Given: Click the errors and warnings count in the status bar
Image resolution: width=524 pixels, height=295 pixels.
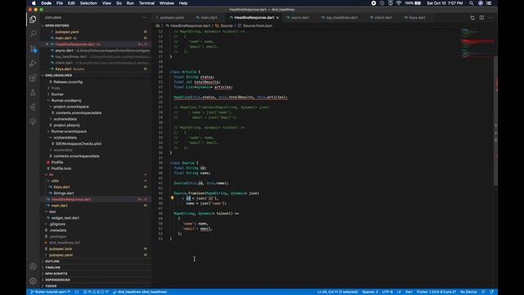Looking at the screenshot, I should [x=96, y=292].
